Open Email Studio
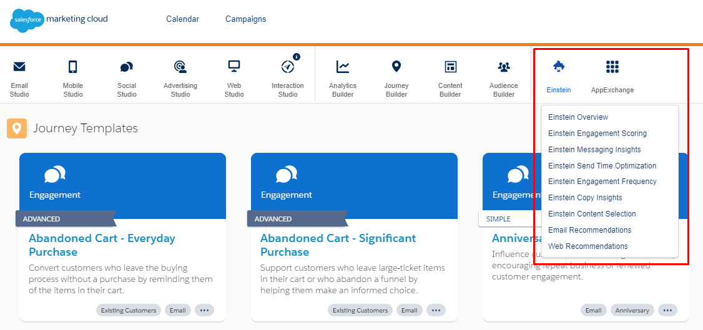The height and width of the screenshot is (330, 703). pyautogui.click(x=19, y=79)
